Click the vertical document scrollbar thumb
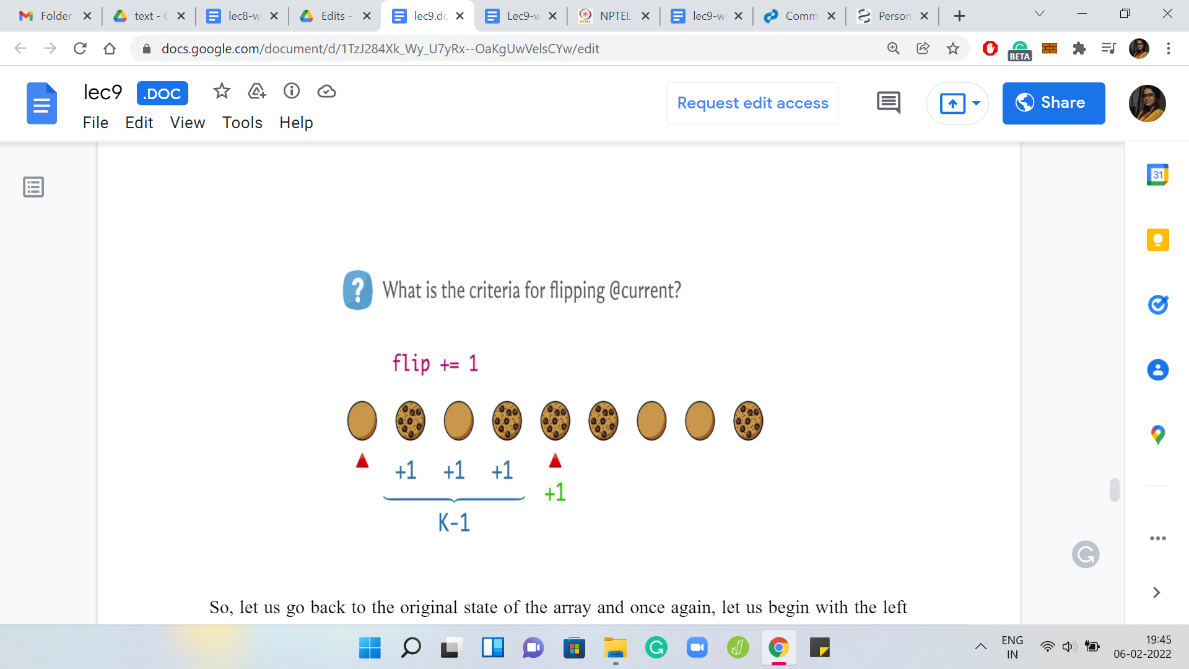1189x669 pixels. point(1114,489)
